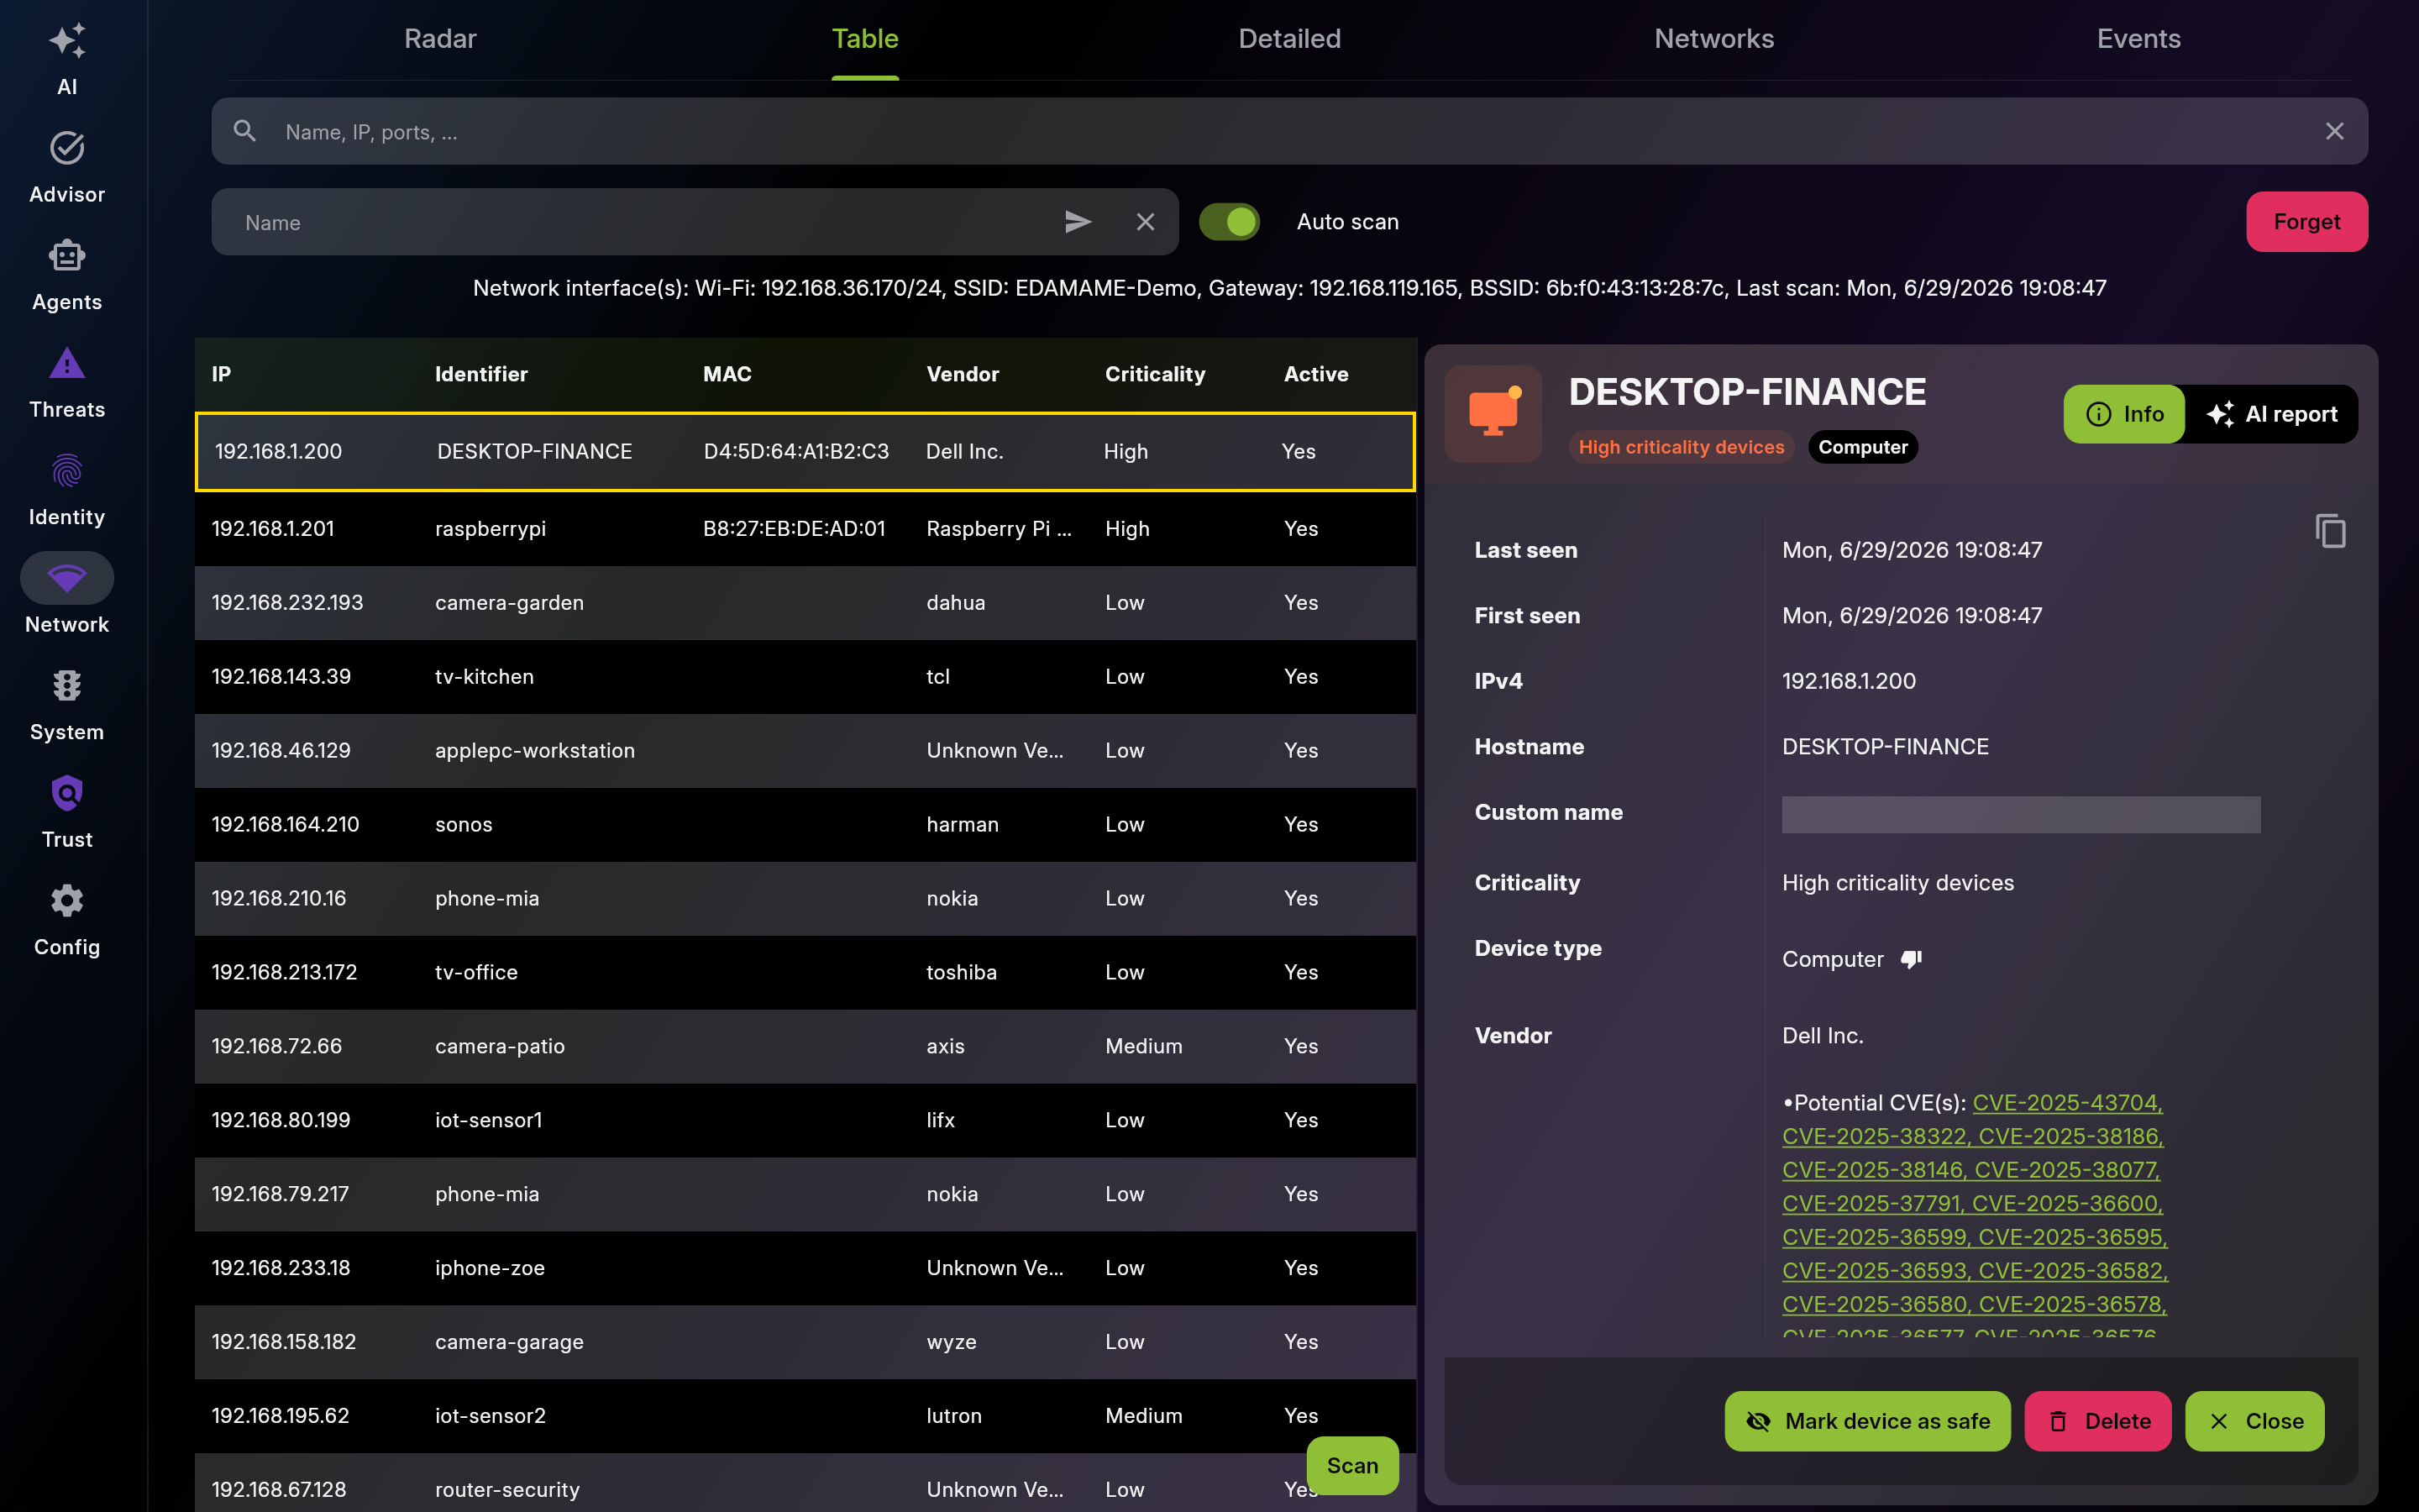
Task: Click the Custom name field
Action: 2021,814
